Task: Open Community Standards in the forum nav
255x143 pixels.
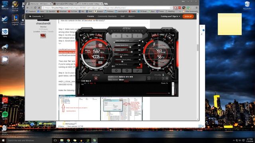Action: click(107, 16)
